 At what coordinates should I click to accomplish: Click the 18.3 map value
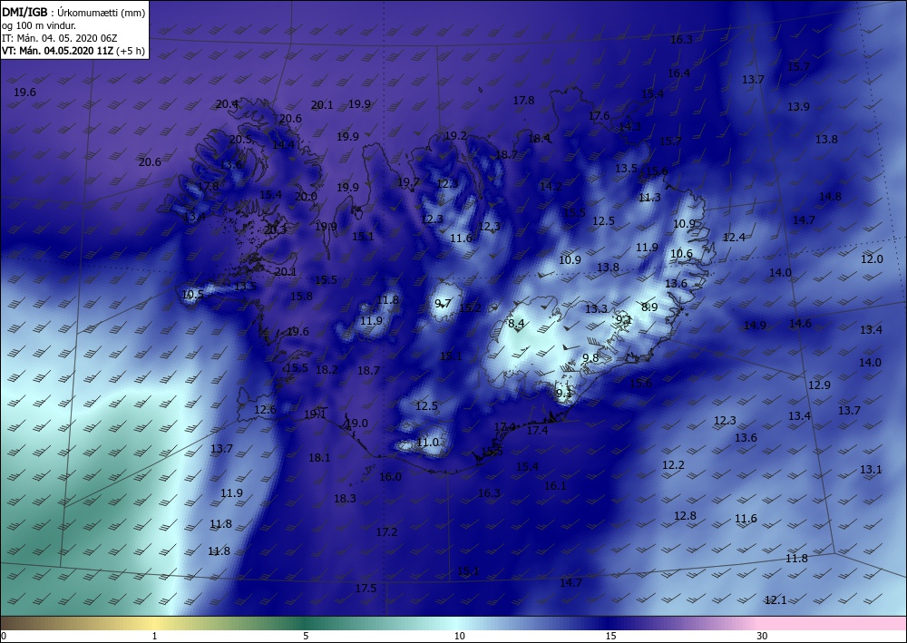coord(345,499)
